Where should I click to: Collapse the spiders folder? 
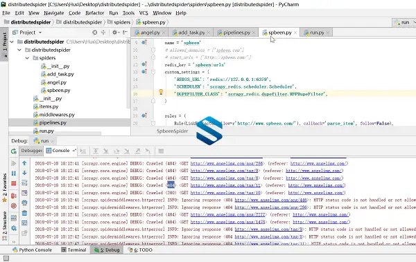coord(27,58)
